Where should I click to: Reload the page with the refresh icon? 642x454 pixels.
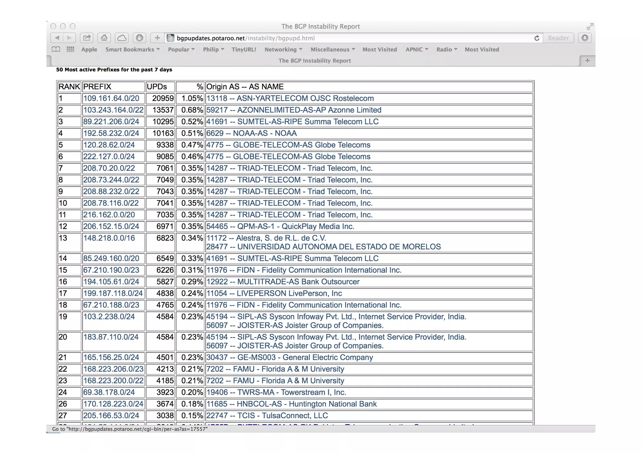[x=537, y=38]
